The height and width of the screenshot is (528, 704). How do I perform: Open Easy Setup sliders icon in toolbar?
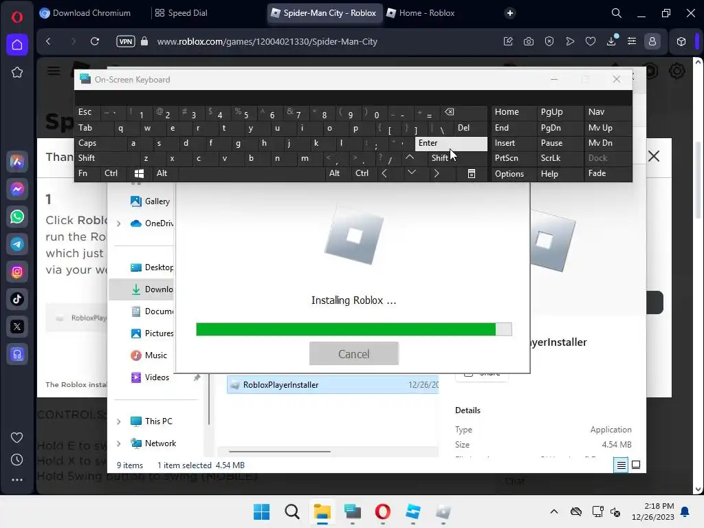(632, 41)
